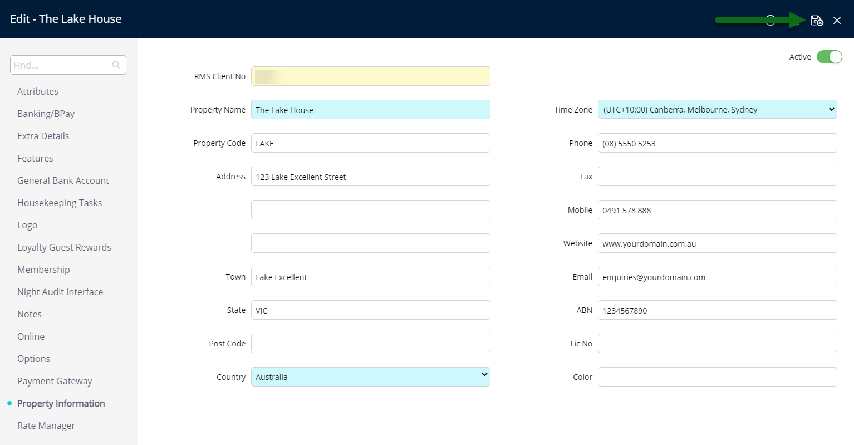Image resolution: width=854 pixels, height=445 pixels.
Task: Open the Country dropdown
Action: pyautogui.click(x=371, y=377)
